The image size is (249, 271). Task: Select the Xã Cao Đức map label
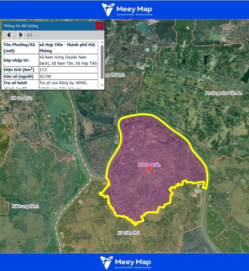point(22,98)
